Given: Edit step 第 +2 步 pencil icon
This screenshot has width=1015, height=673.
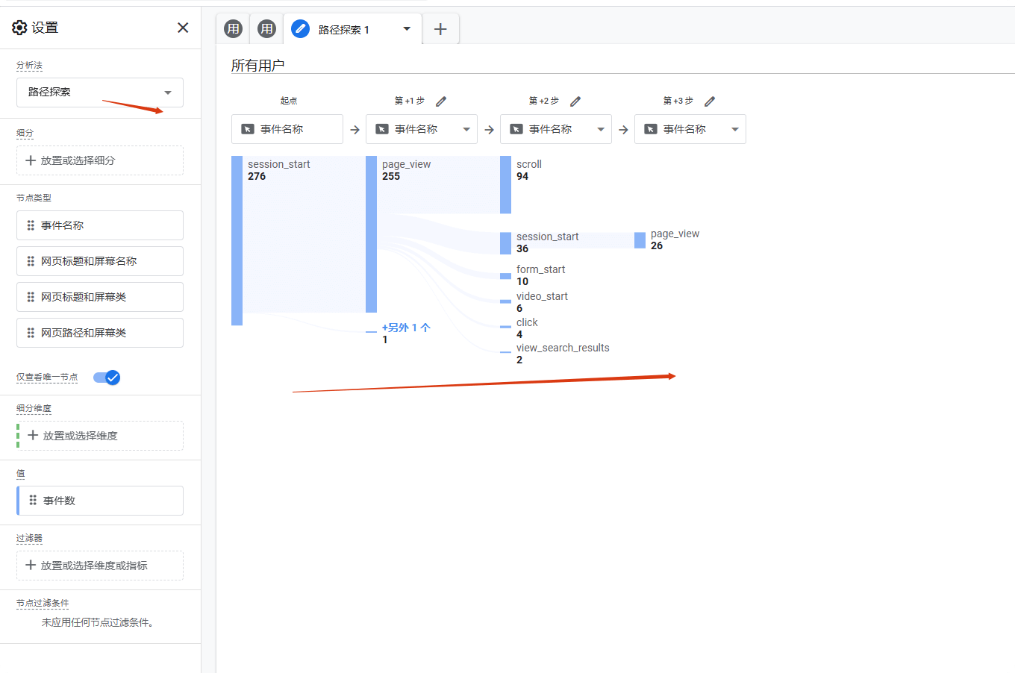Looking at the screenshot, I should point(575,101).
